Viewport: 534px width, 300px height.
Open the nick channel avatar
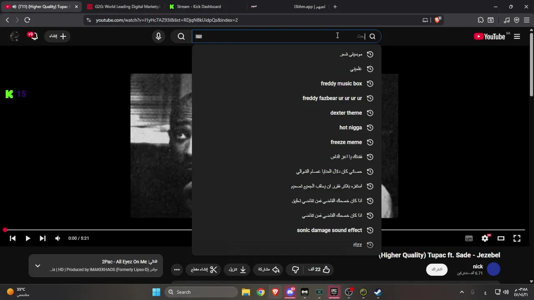pyautogui.click(x=494, y=269)
